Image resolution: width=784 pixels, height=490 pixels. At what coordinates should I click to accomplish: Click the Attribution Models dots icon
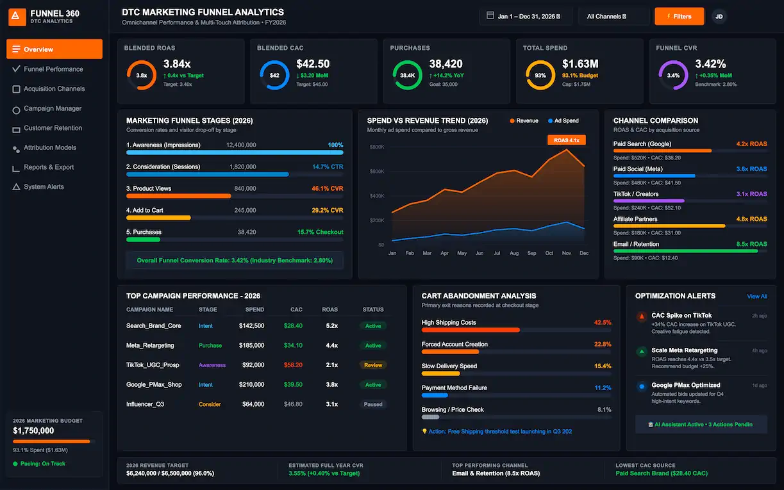tap(16, 148)
